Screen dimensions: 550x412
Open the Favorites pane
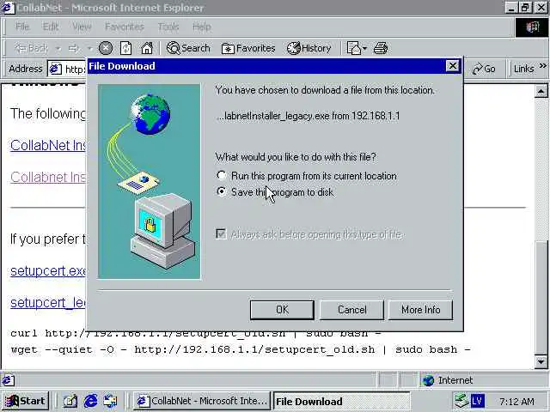point(248,48)
